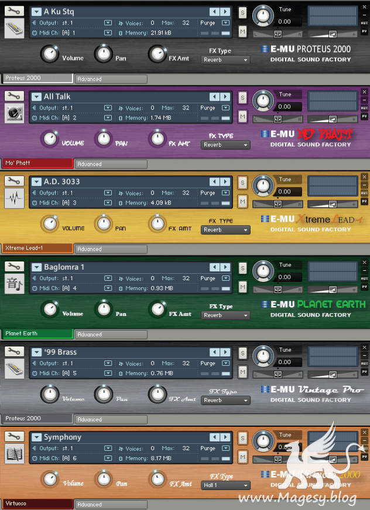Go to next preset in Symphony
370x510 pixels.
[x=225, y=437]
